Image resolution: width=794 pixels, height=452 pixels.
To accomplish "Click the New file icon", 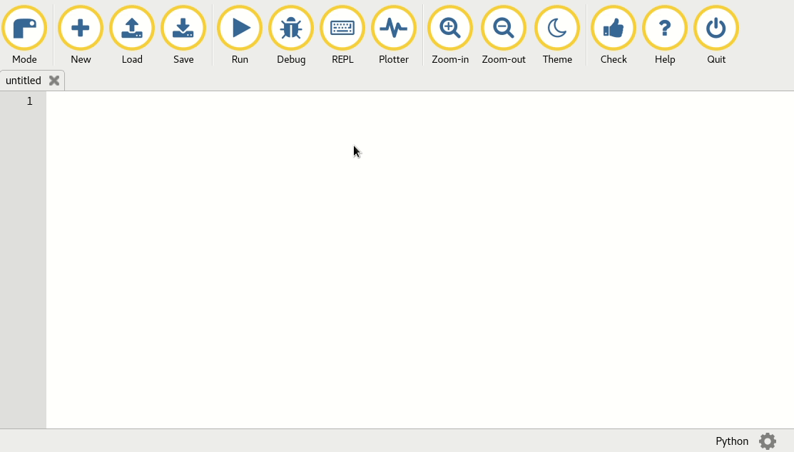I will (x=80, y=29).
